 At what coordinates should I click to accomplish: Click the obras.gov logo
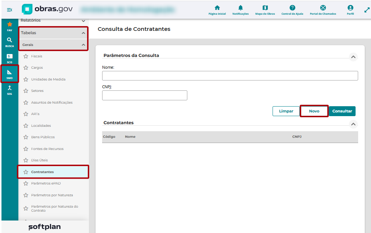click(47, 9)
